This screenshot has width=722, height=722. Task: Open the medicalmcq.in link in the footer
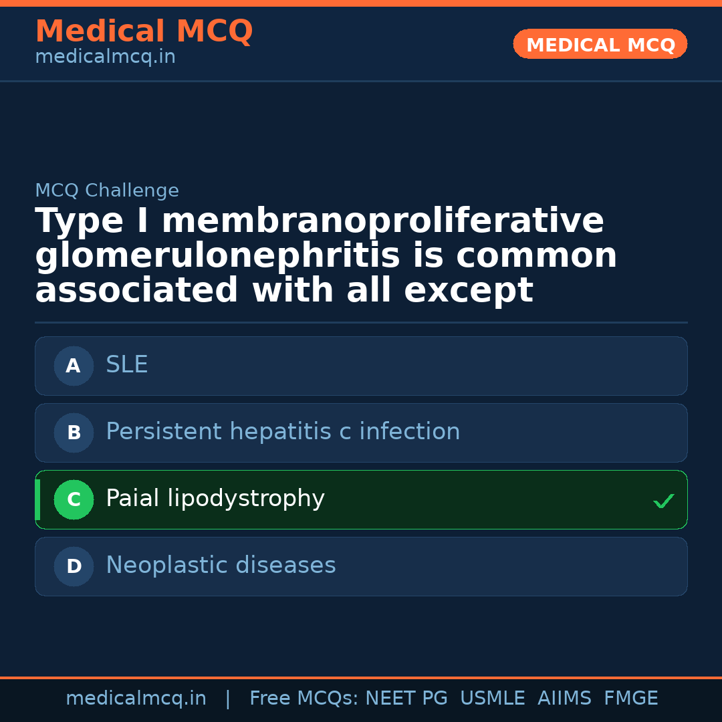coord(136,699)
